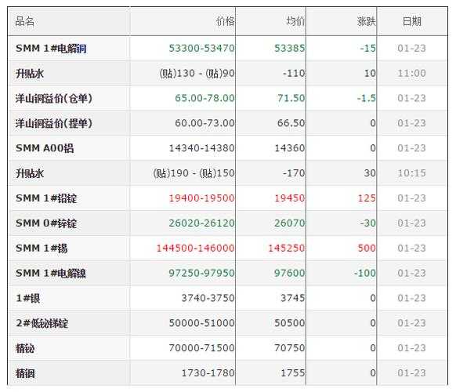This screenshot has height=392, width=456.
Task: Select average price 71.50
Action: 291,98
